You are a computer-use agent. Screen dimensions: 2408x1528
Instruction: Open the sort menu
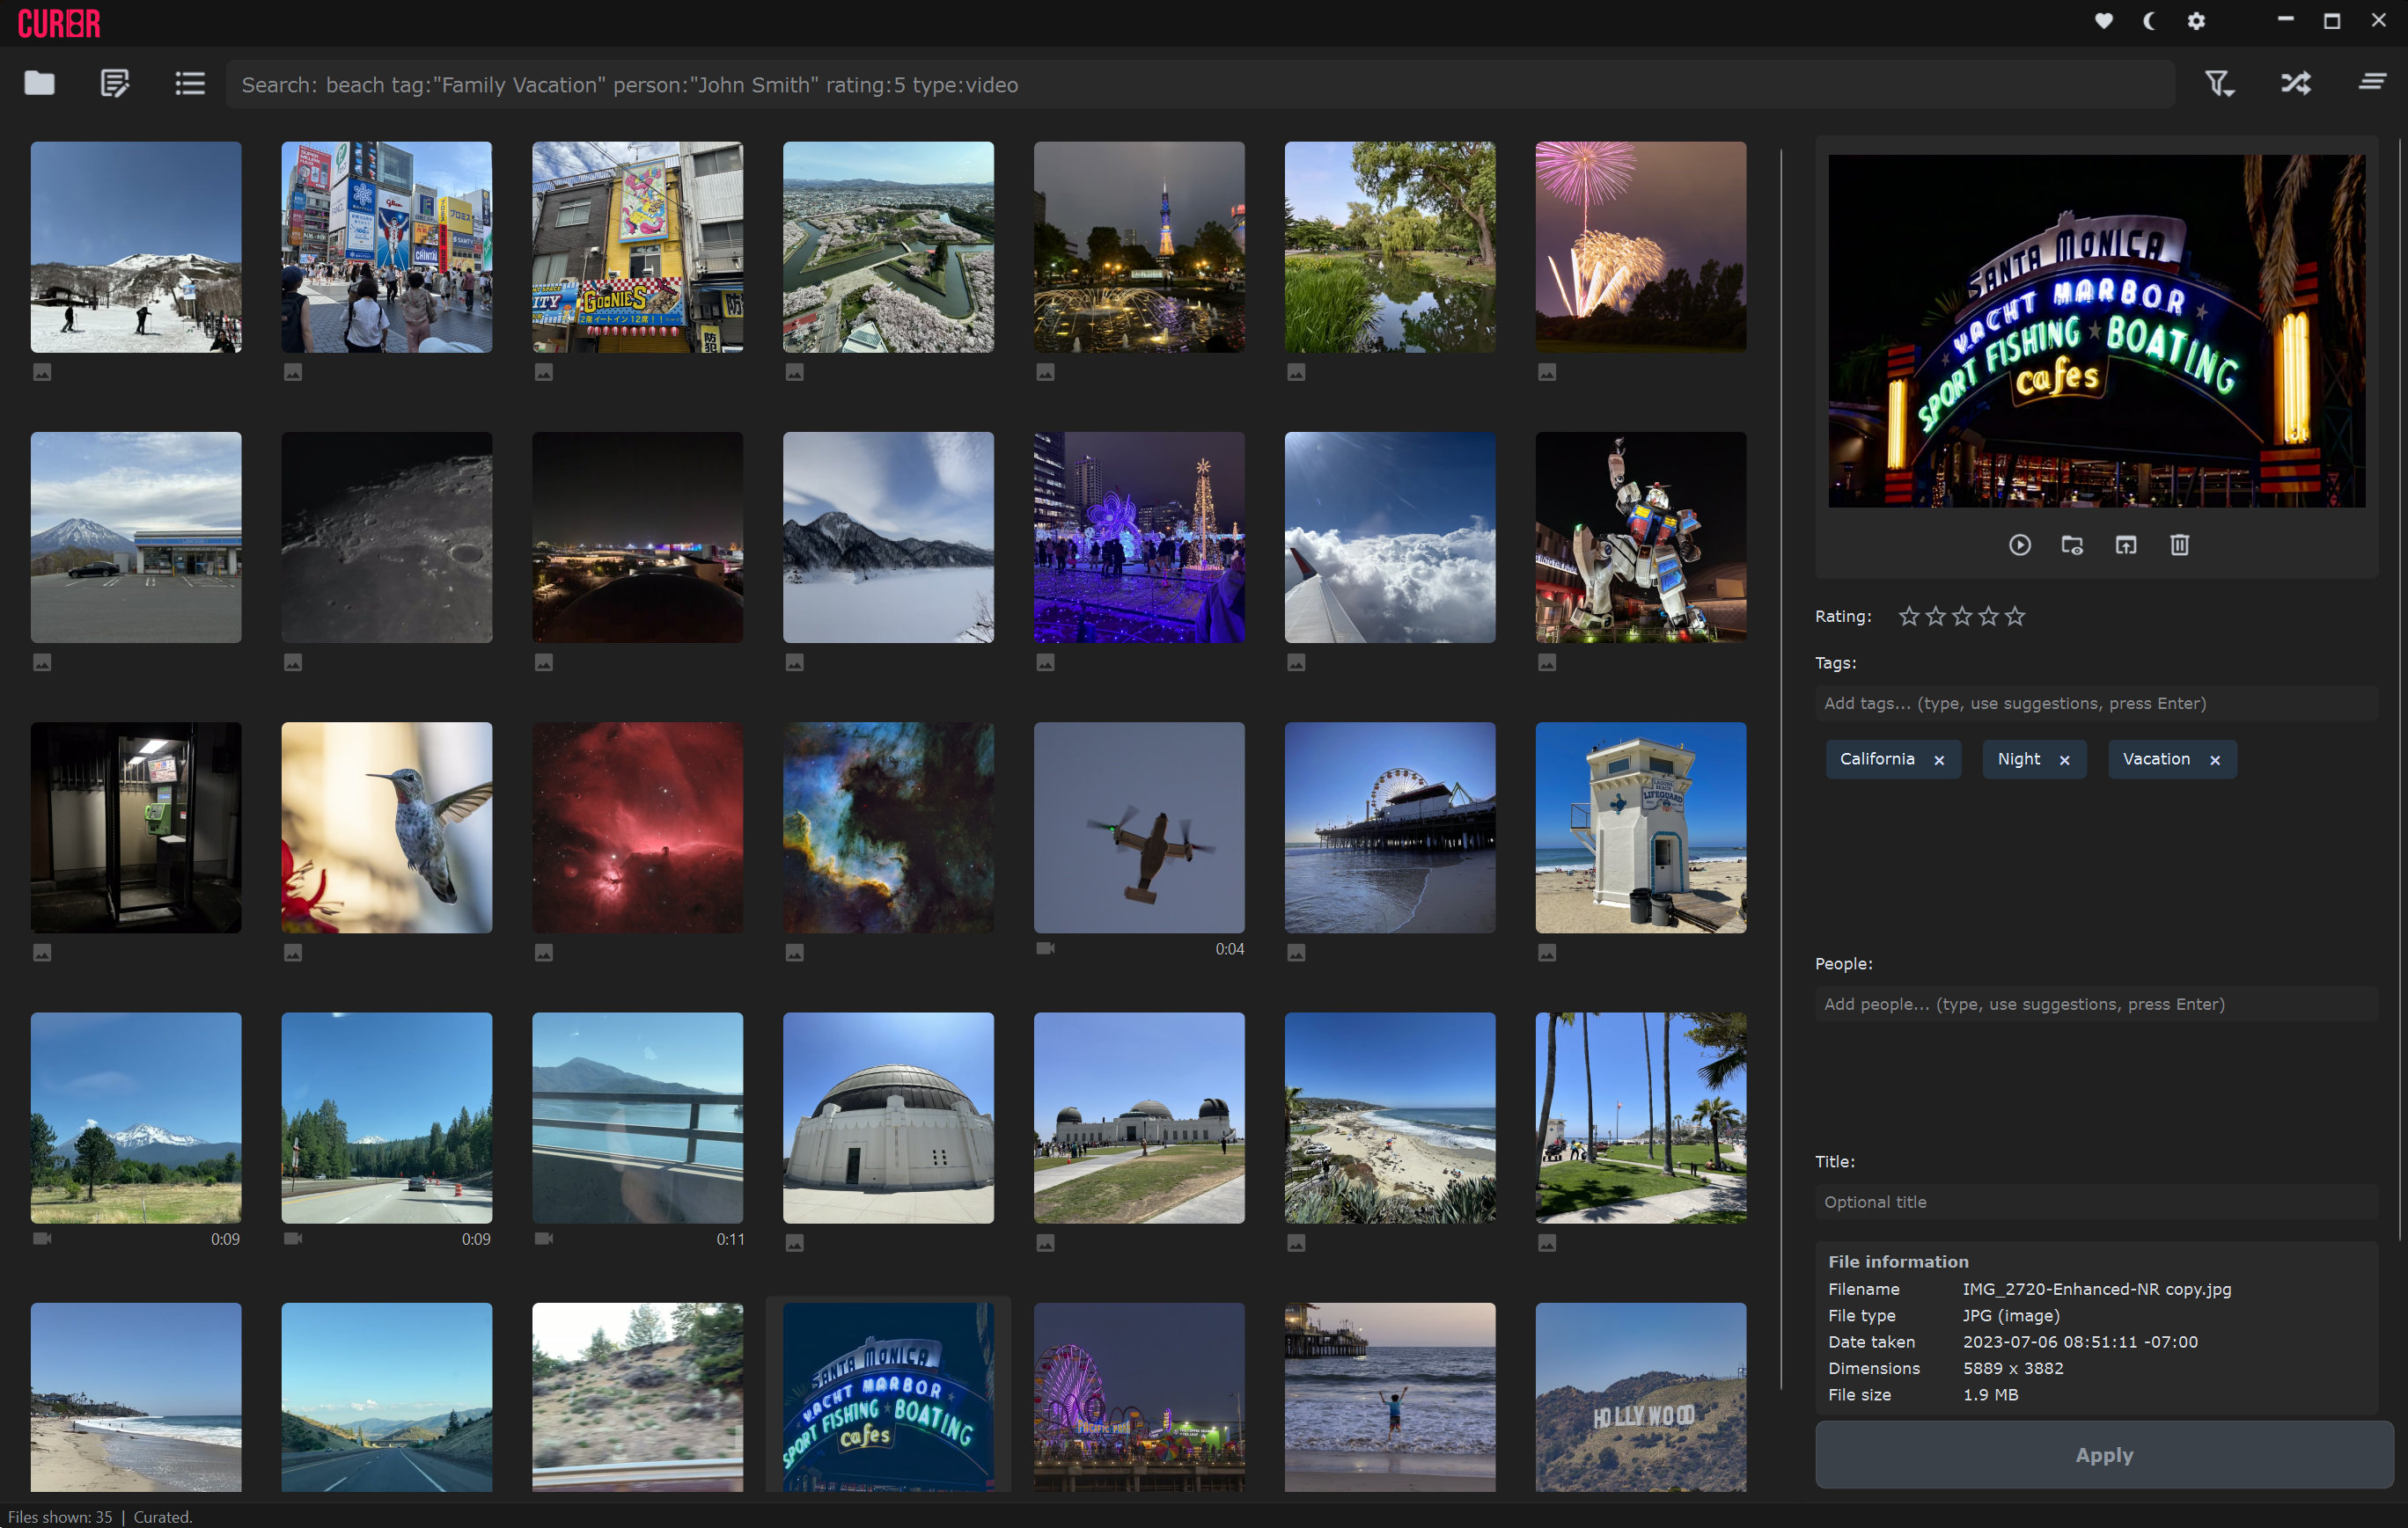point(2371,83)
